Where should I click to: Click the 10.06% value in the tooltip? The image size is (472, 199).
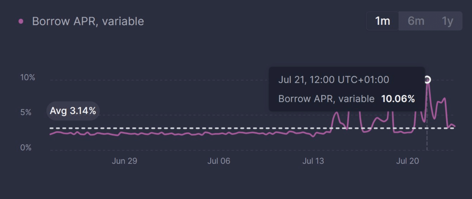pos(398,99)
